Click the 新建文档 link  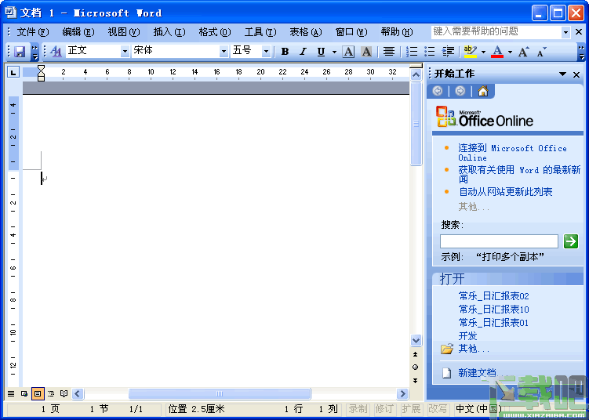(x=477, y=372)
